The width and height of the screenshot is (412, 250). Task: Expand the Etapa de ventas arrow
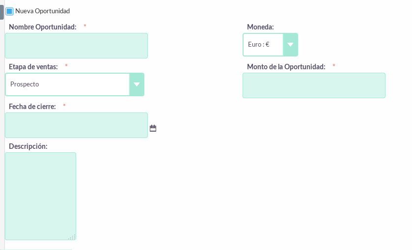pos(137,84)
